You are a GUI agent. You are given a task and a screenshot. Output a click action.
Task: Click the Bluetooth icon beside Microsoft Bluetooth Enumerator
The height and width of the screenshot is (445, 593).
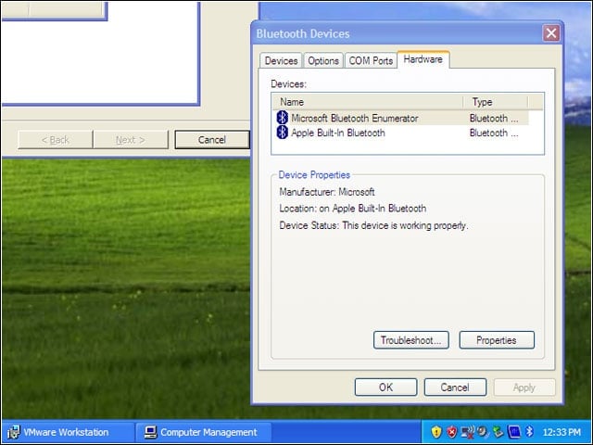coord(282,118)
